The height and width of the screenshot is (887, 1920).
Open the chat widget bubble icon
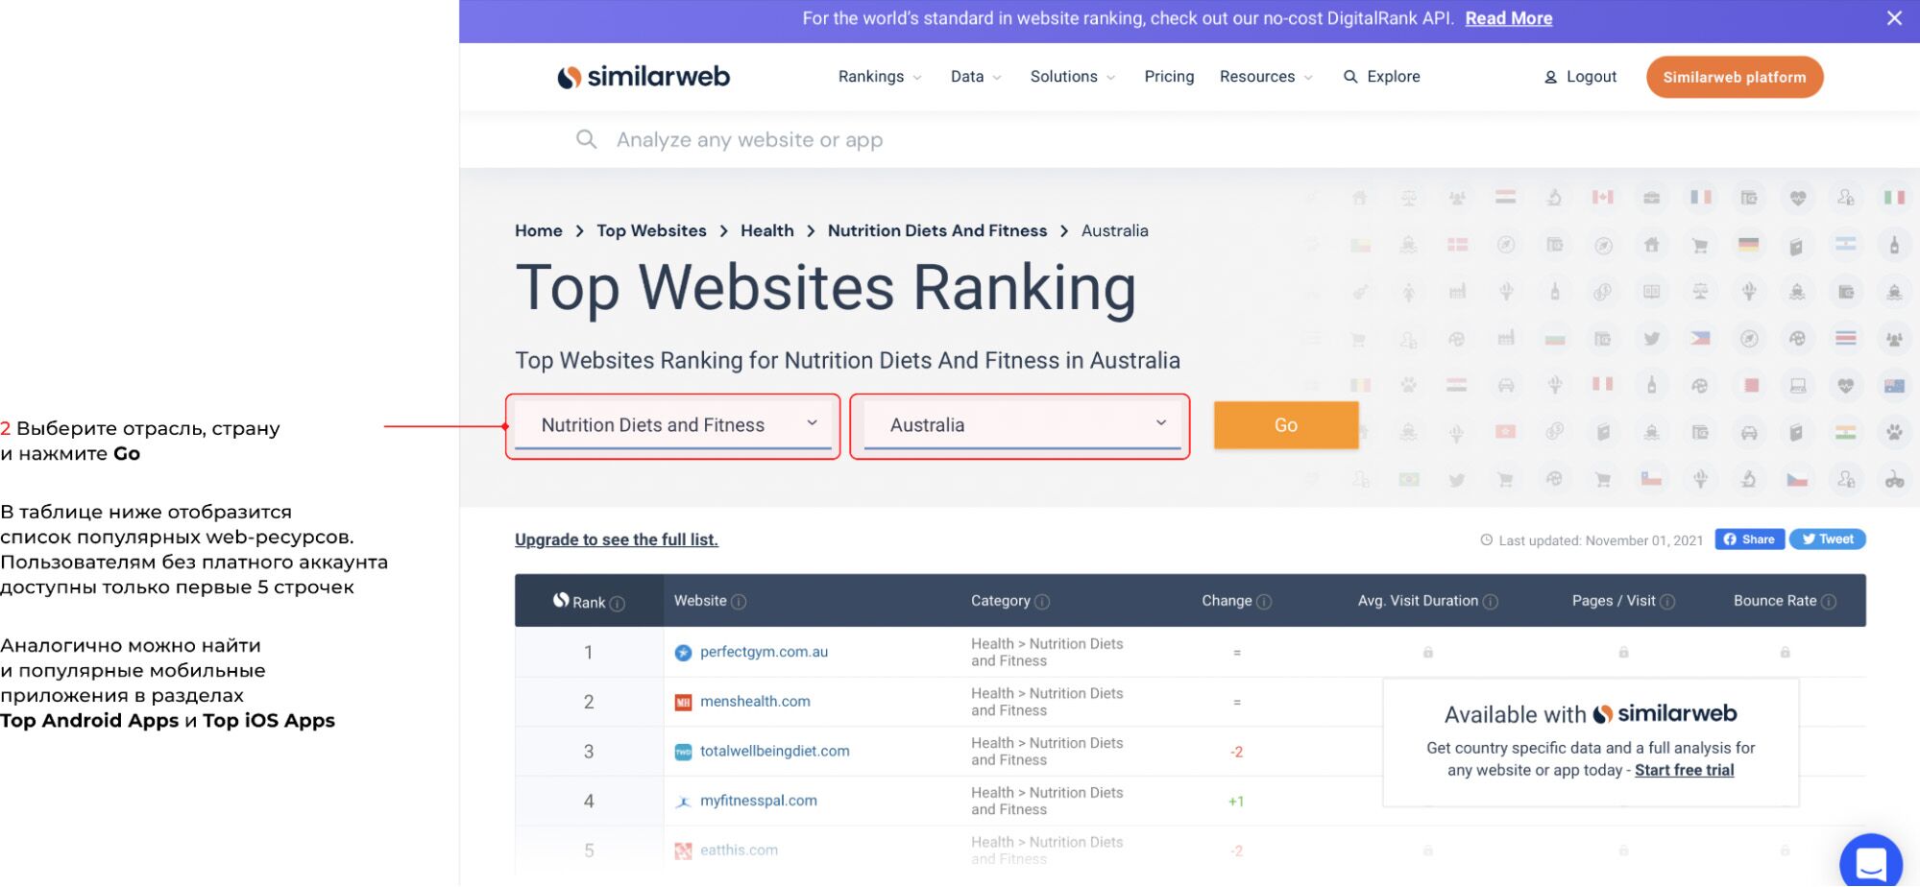coord(1870,862)
